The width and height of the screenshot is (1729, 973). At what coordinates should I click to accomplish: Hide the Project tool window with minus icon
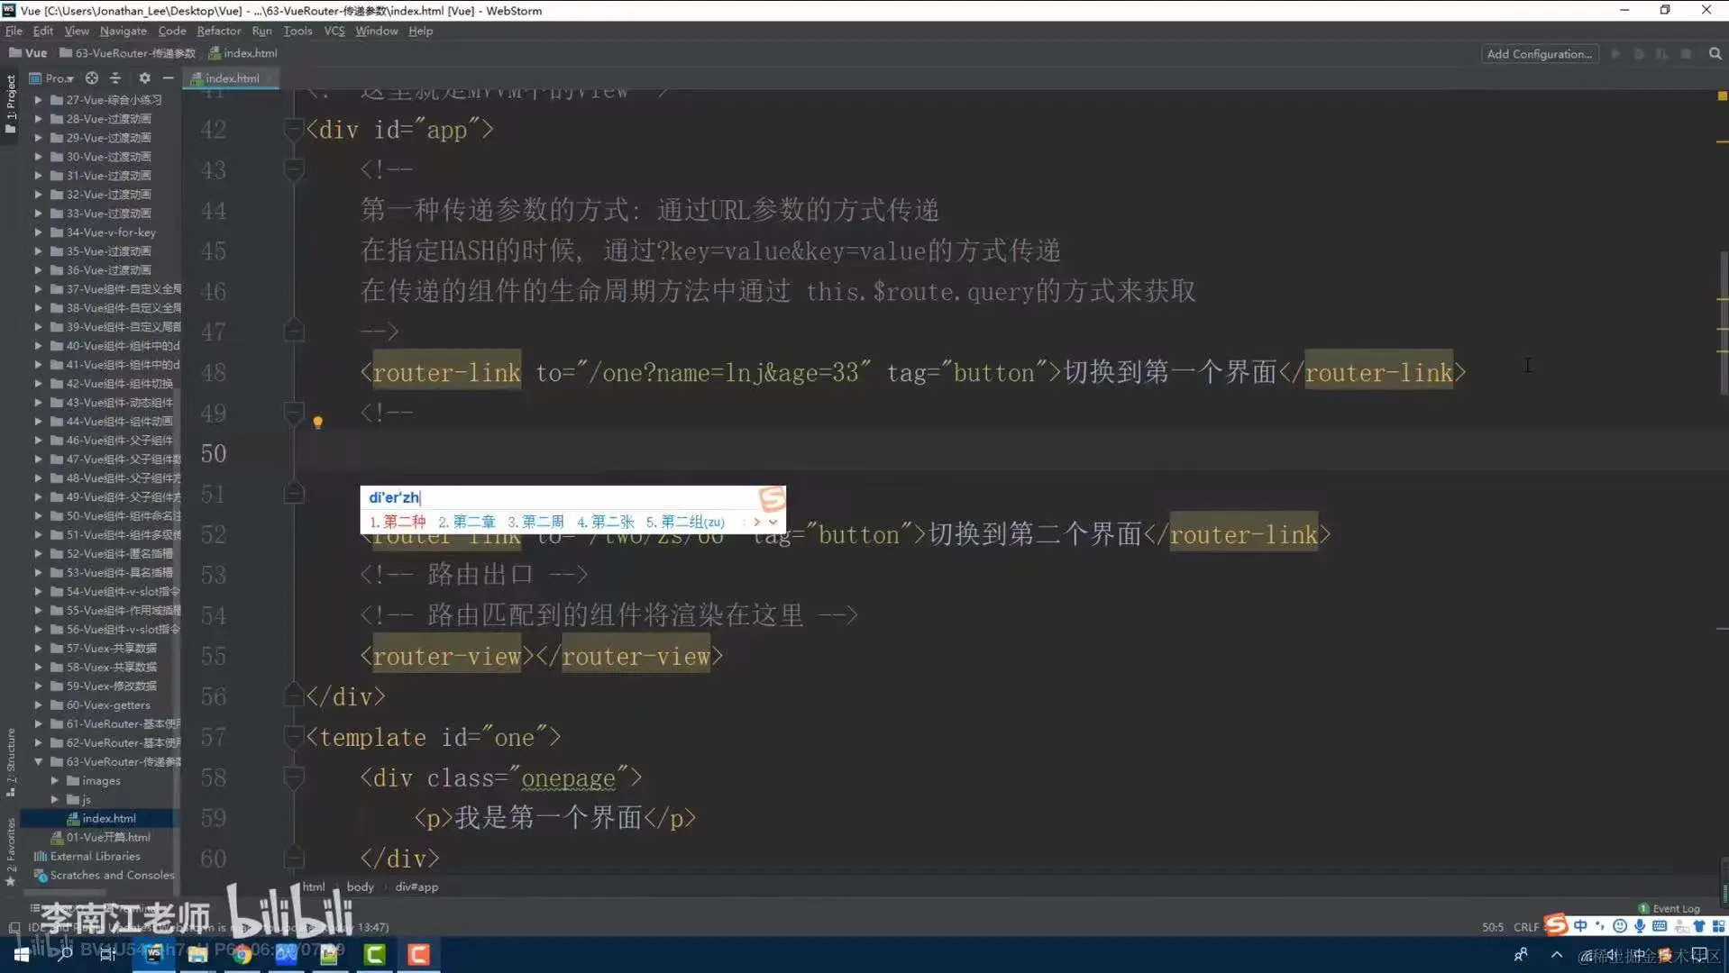click(169, 78)
